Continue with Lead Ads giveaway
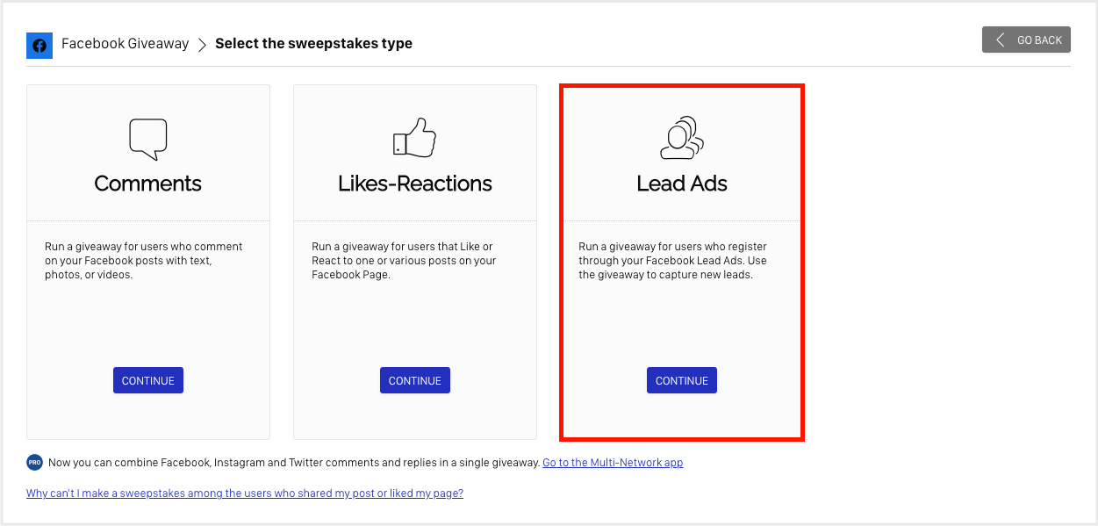Image resolution: width=1098 pixels, height=526 pixels. [x=682, y=380]
